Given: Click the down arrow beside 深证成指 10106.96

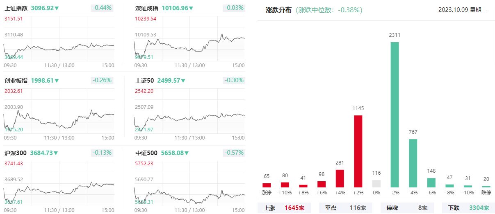Looking at the screenshot, I should point(191,8).
